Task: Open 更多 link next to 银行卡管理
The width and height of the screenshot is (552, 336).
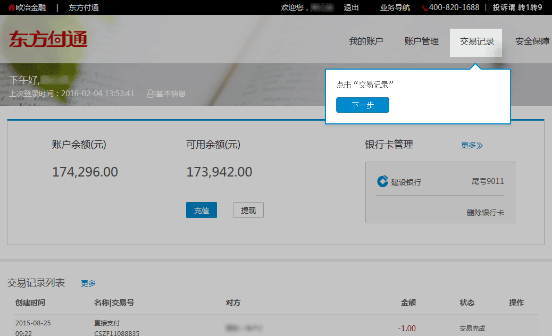Action: [x=472, y=145]
